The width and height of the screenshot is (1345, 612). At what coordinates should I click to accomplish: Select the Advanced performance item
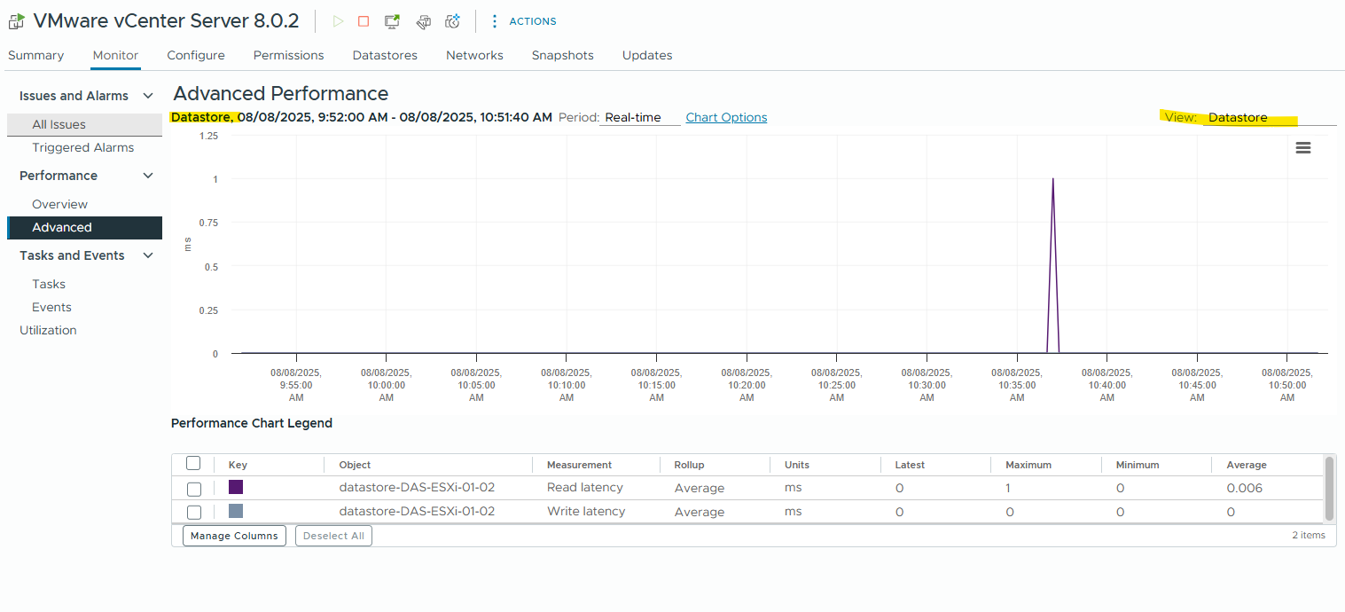(84, 227)
